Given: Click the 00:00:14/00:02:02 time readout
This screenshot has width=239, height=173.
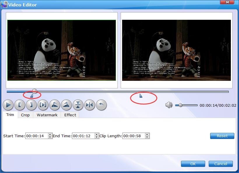Looking at the screenshot, I should [218, 105].
